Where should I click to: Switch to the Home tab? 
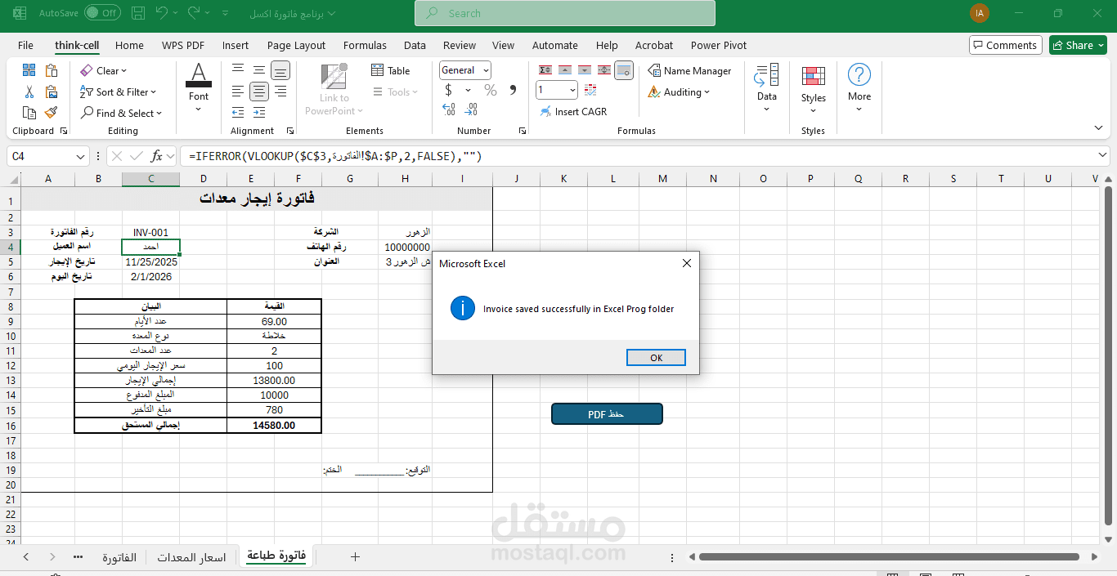coord(129,46)
